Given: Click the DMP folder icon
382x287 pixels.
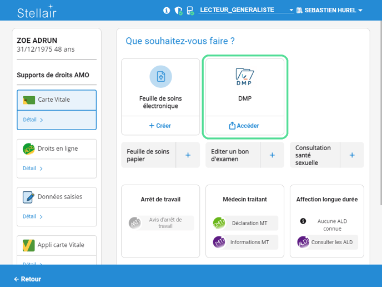Looking at the screenshot, I should coord(244,77).
